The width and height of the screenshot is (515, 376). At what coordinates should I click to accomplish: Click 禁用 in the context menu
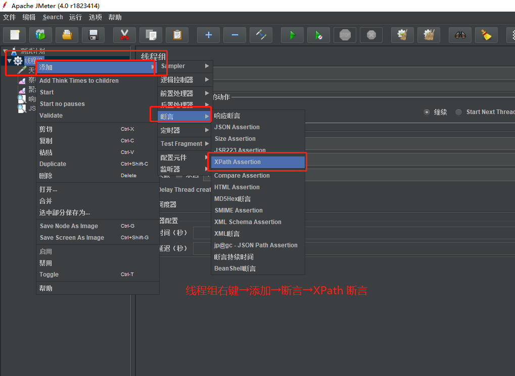(x=98, y=263)
